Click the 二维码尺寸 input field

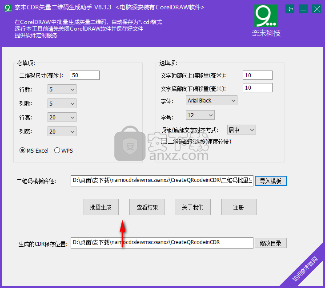(x=84, y=75)
